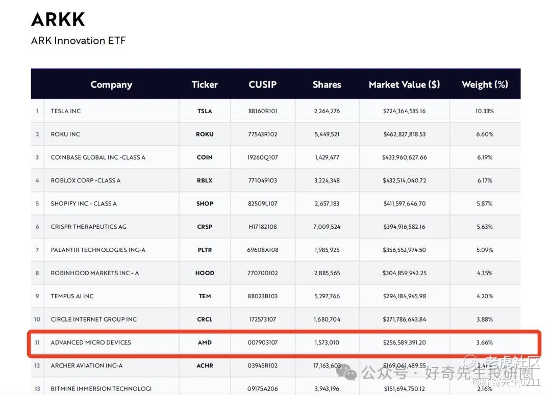
Task: Select the COIN ticker cell
Action: (205, 157)
